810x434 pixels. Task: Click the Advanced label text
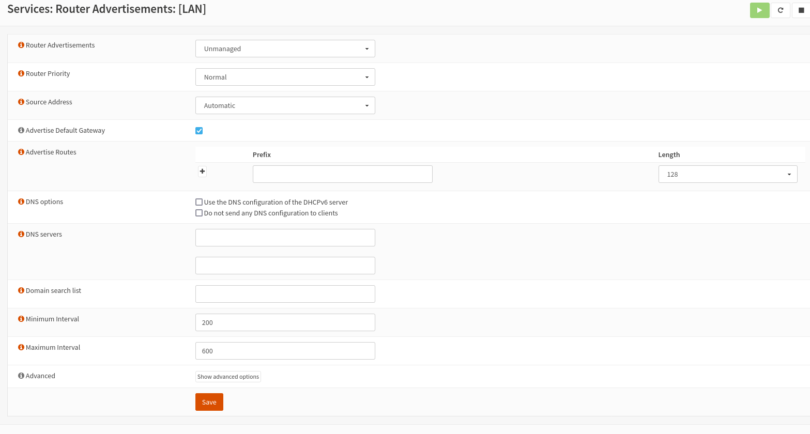pyautogui.click(x=40, y=376)
